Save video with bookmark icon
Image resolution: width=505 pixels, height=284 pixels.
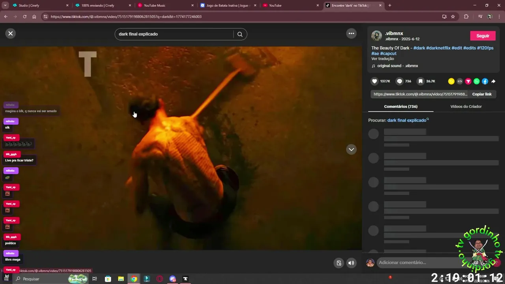coord(421,81)
